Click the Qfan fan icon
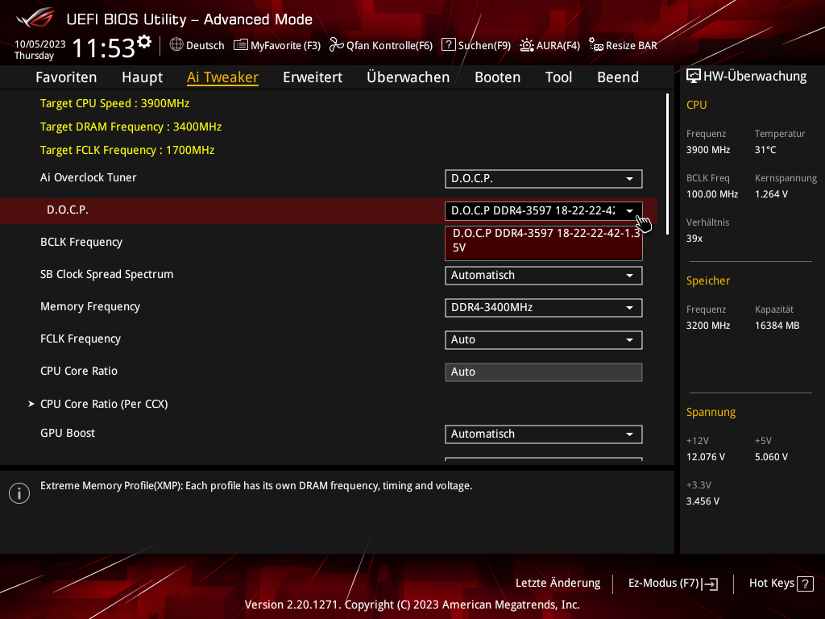This screenshot has width=825, height=619. (x=336, y=45)
